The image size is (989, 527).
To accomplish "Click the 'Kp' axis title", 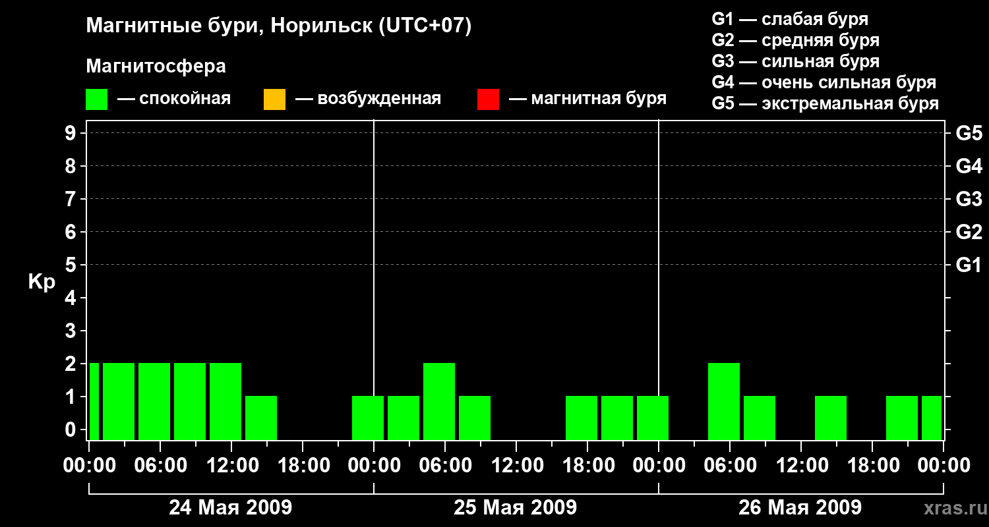I will click(42, 282).
